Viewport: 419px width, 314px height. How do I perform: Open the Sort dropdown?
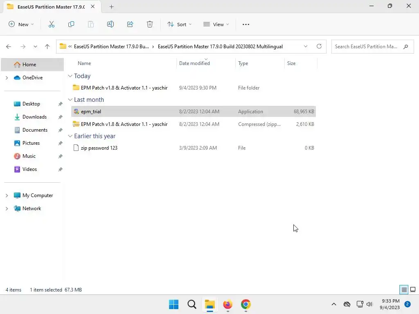(x=179, y=24)
